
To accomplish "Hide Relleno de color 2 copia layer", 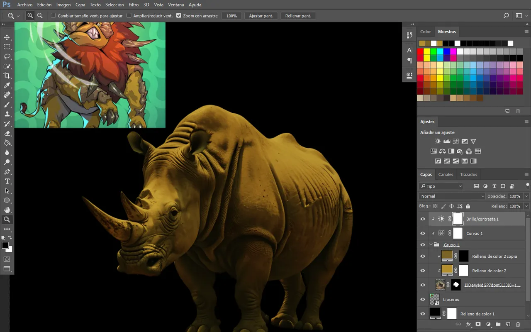I will coord(423,256).
